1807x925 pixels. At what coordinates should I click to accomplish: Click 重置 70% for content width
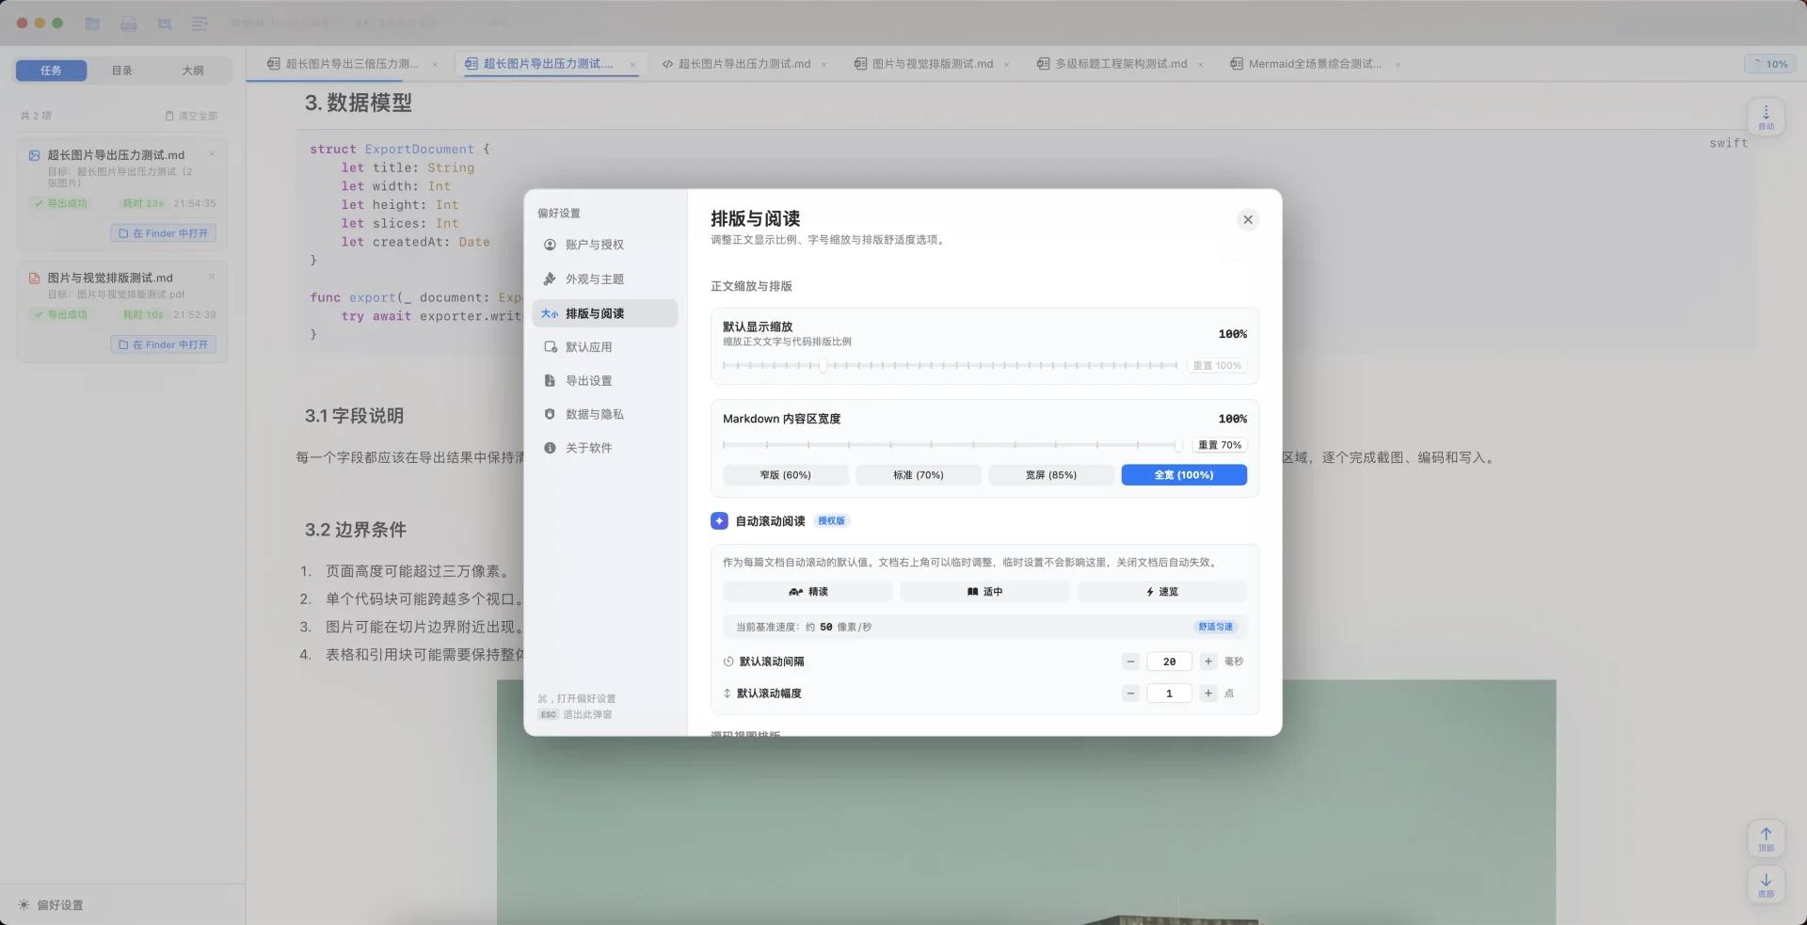[1220, 445]
